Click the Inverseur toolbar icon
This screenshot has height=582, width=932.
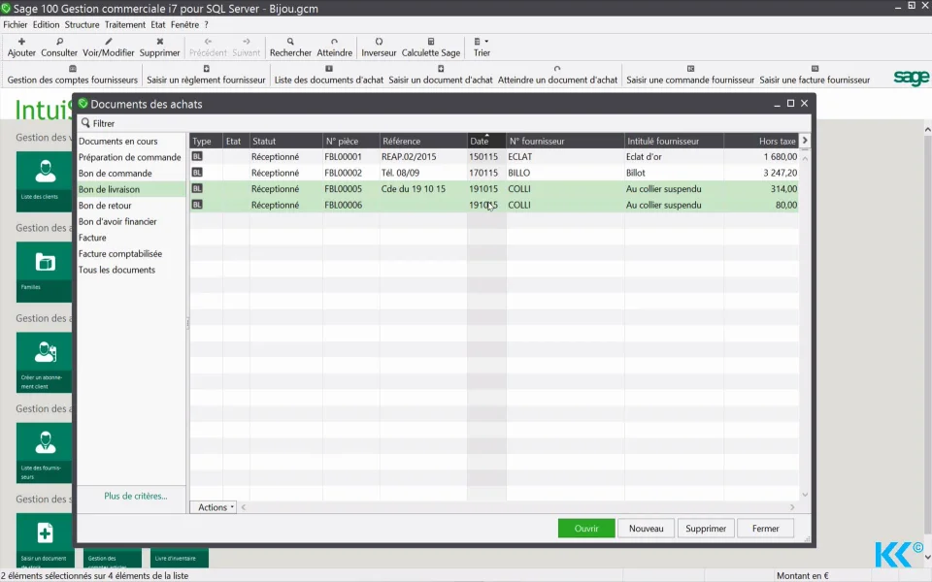point(379,42)
